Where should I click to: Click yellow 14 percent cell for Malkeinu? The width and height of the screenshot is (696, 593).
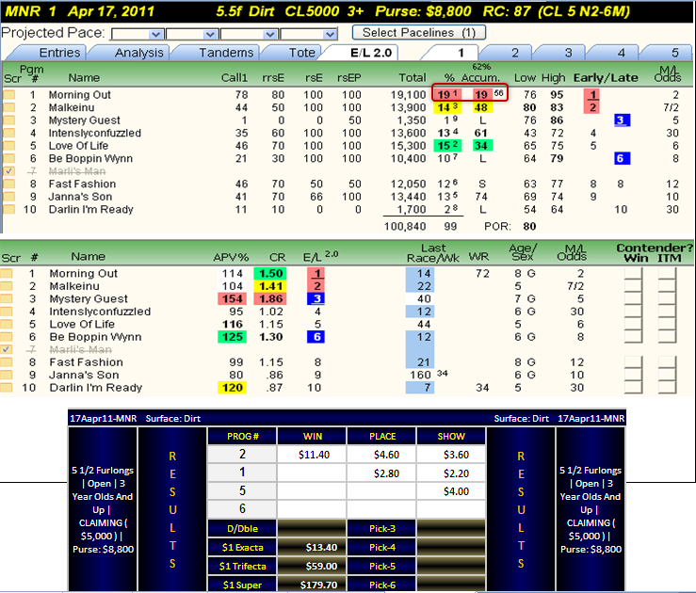(447, 107)
